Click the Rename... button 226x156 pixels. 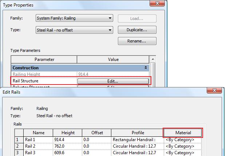point(137,41)
